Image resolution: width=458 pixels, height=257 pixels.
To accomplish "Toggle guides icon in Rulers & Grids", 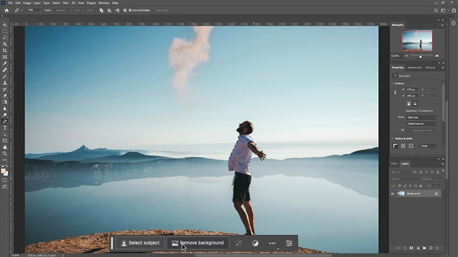I will pos(411,146).
